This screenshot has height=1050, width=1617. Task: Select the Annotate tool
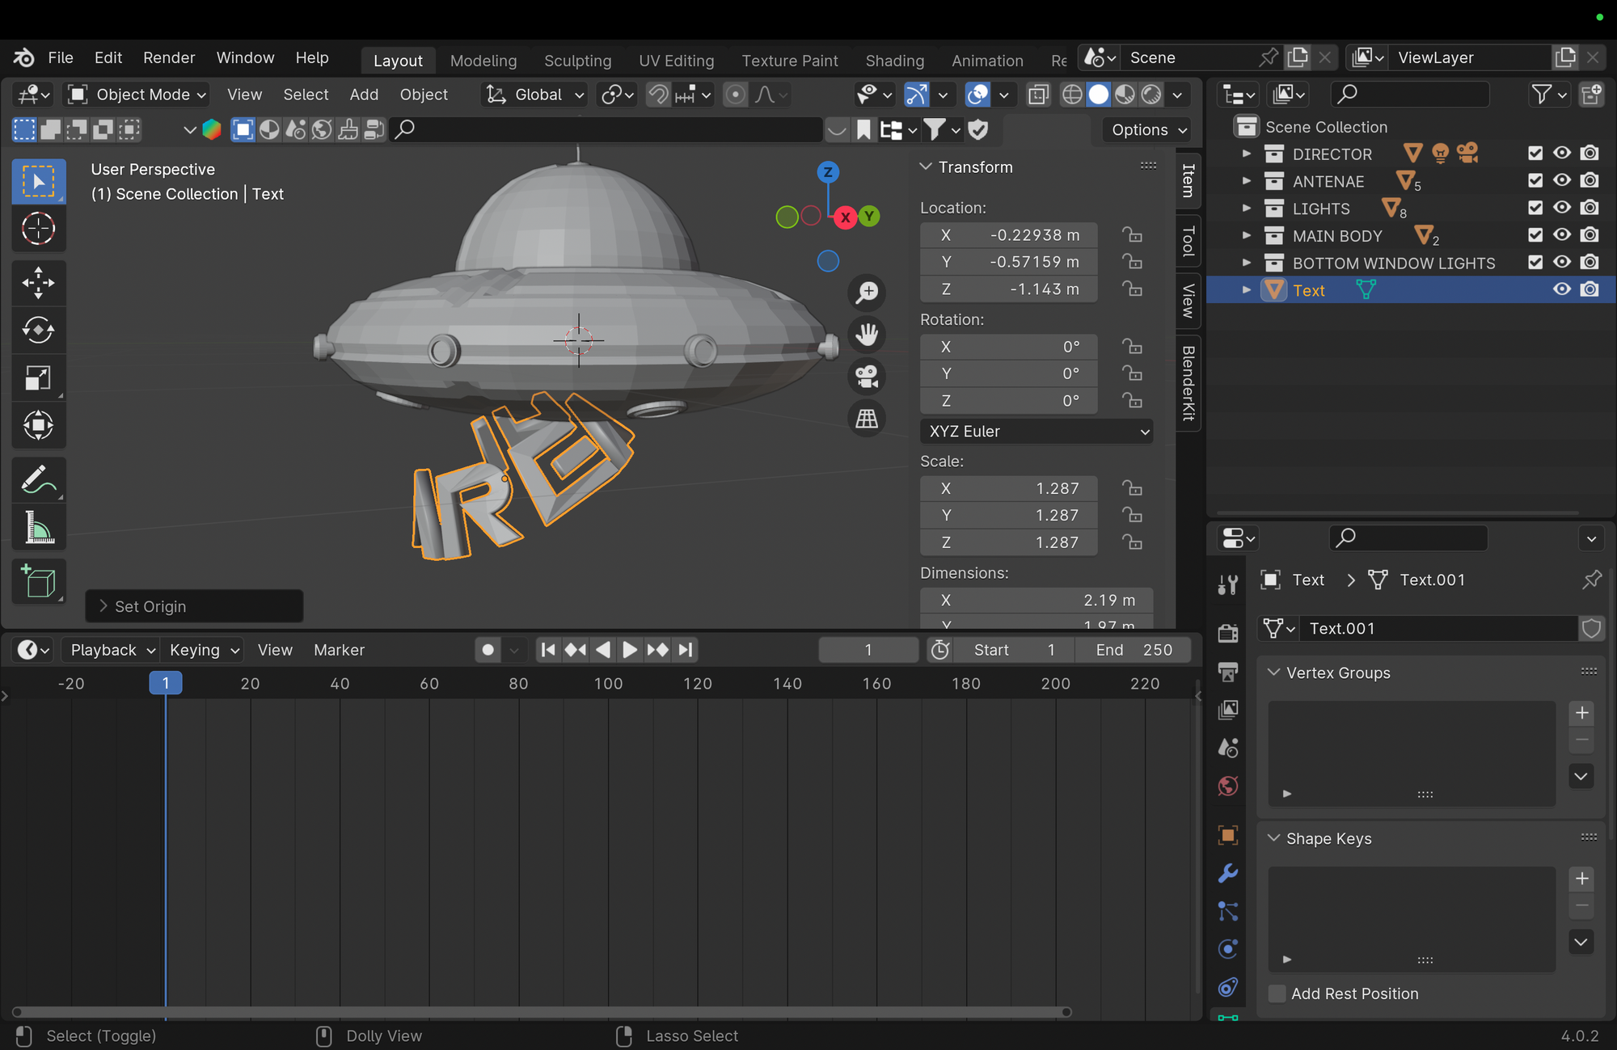39,479
